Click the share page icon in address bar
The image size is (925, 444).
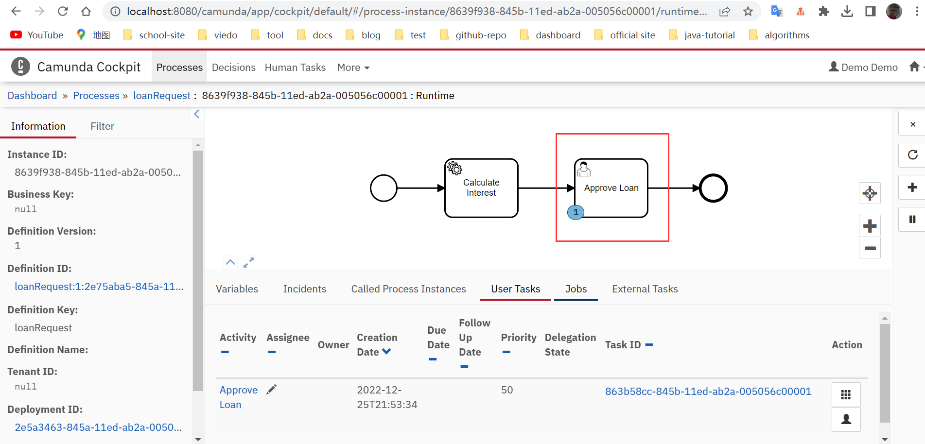[725, 11]
